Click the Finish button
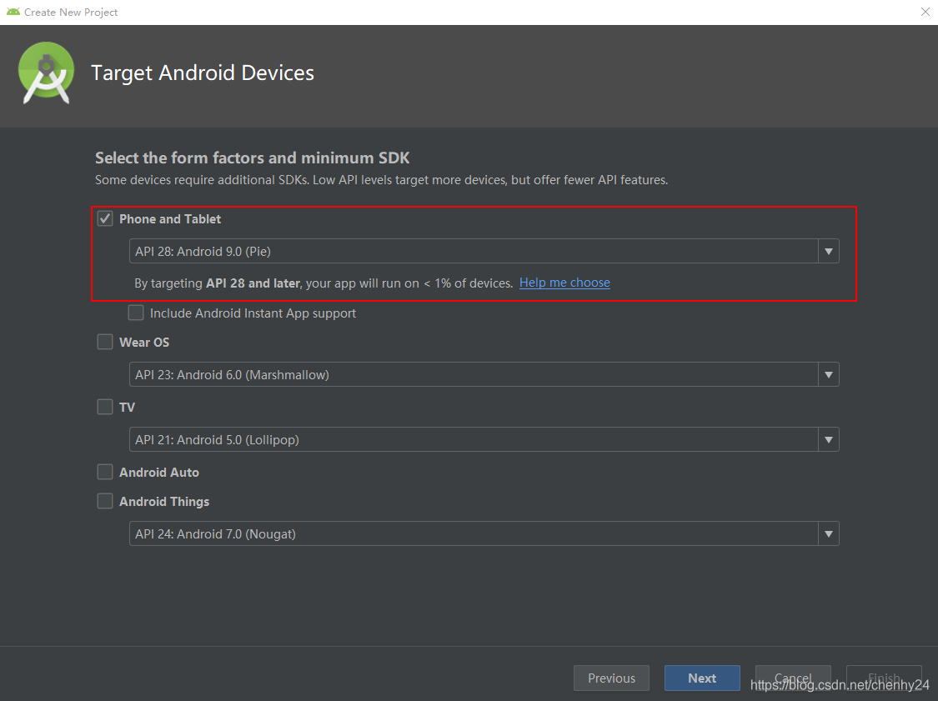 [x=884, y=678]
